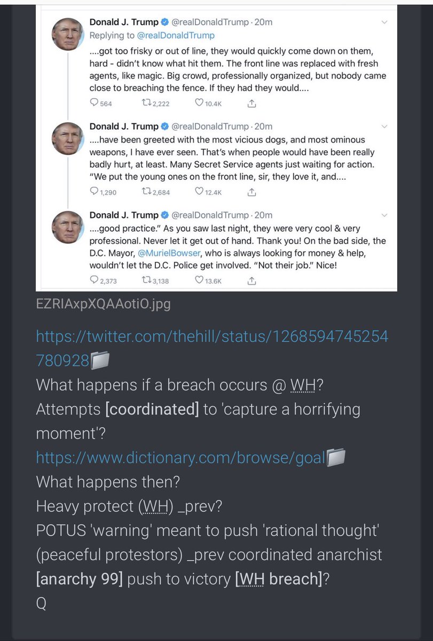The image size is (433, 641).
Task: Click share icon on second tweet
Action: (x=252, y=191)
